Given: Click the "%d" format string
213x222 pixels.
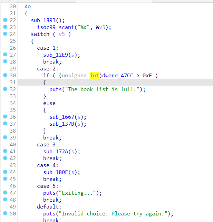Looking at the screenshot, I should click(83, 27).
